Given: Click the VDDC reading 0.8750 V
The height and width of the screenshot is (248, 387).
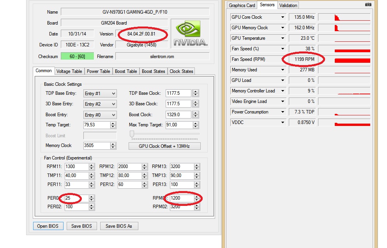Looking at the screenshot, I should 302,122.
